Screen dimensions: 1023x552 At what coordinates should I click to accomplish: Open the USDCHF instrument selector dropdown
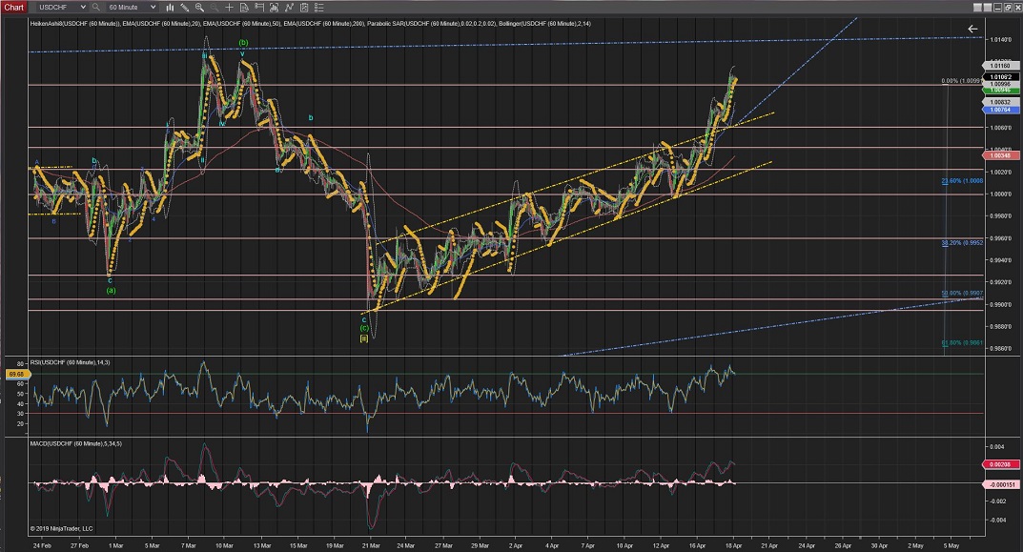pyautogui.click(x=61, y=8)
